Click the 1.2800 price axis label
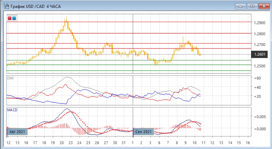This screenshot has width=272, height=149. point(260,34)
